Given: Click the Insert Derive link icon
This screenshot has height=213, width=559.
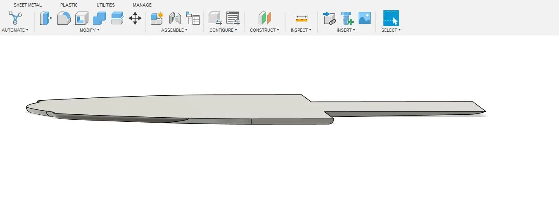Looking at the screenshot, I should click(x=329, y=18).
